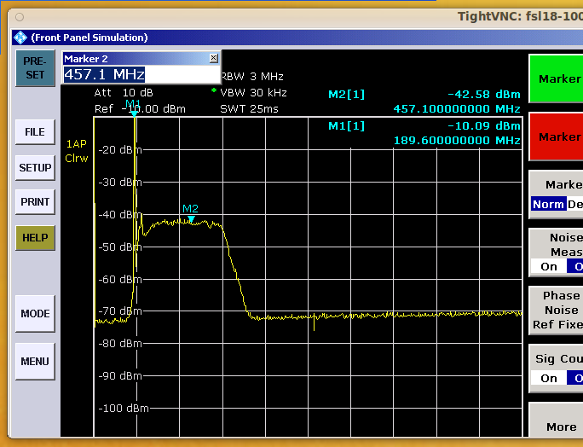Click the PRINT key

coord(35,202)
